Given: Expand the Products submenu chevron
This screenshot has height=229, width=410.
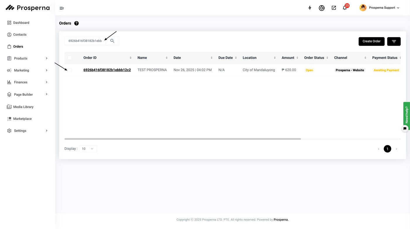Looking at the screenshot, I should tap(47, 58).
